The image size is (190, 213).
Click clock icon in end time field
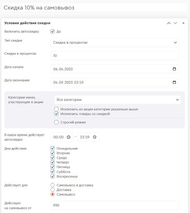[x=94, y=137]
